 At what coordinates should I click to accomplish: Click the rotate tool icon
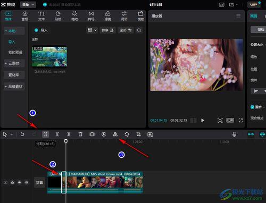127,134
